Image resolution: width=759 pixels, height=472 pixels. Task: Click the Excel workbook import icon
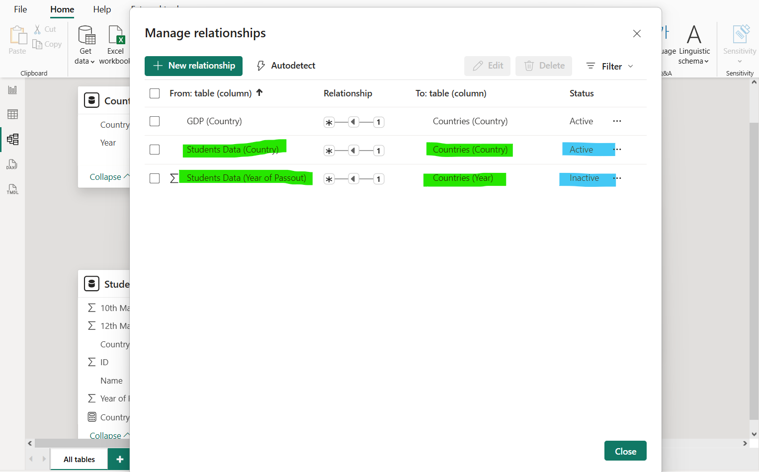115,35
